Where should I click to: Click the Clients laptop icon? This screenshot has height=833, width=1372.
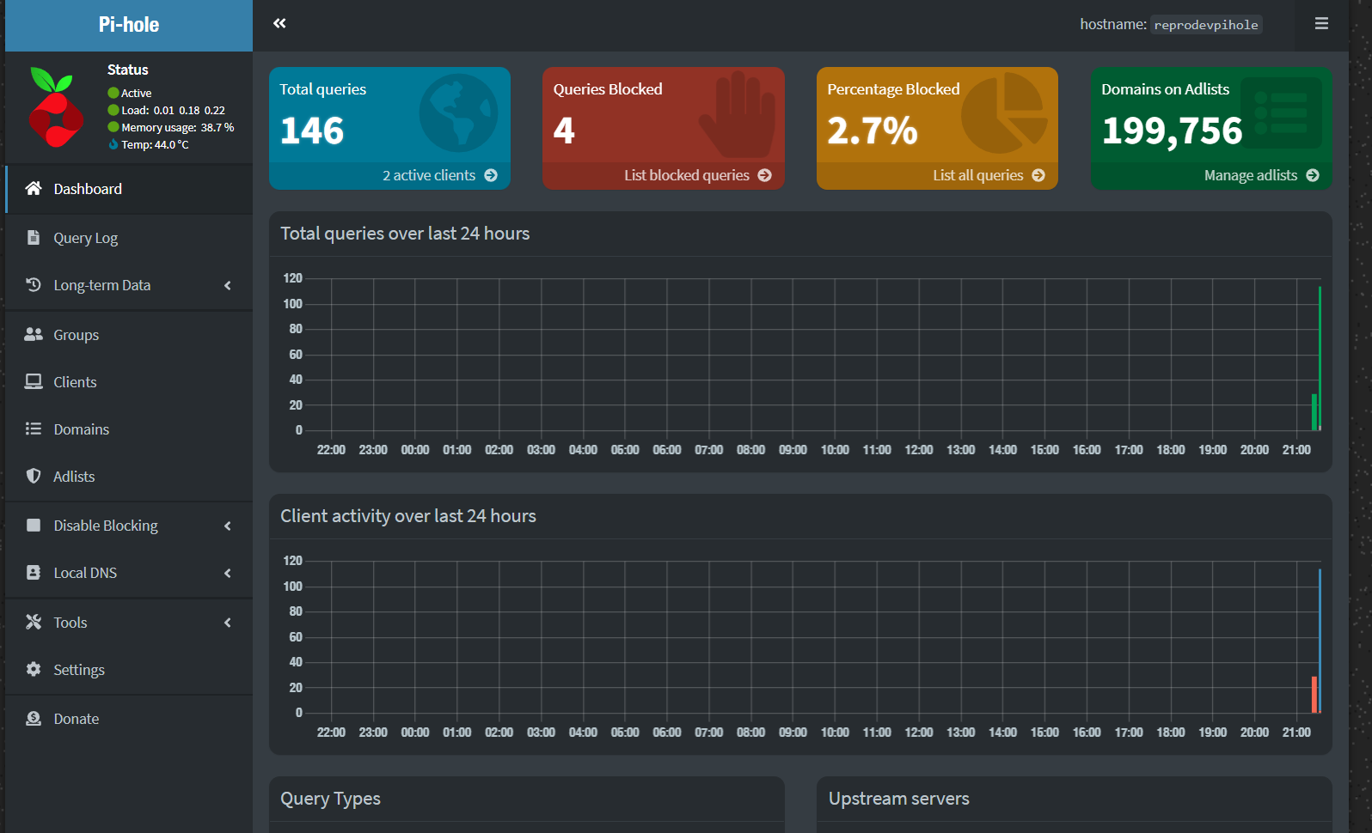tap(34, 381)
